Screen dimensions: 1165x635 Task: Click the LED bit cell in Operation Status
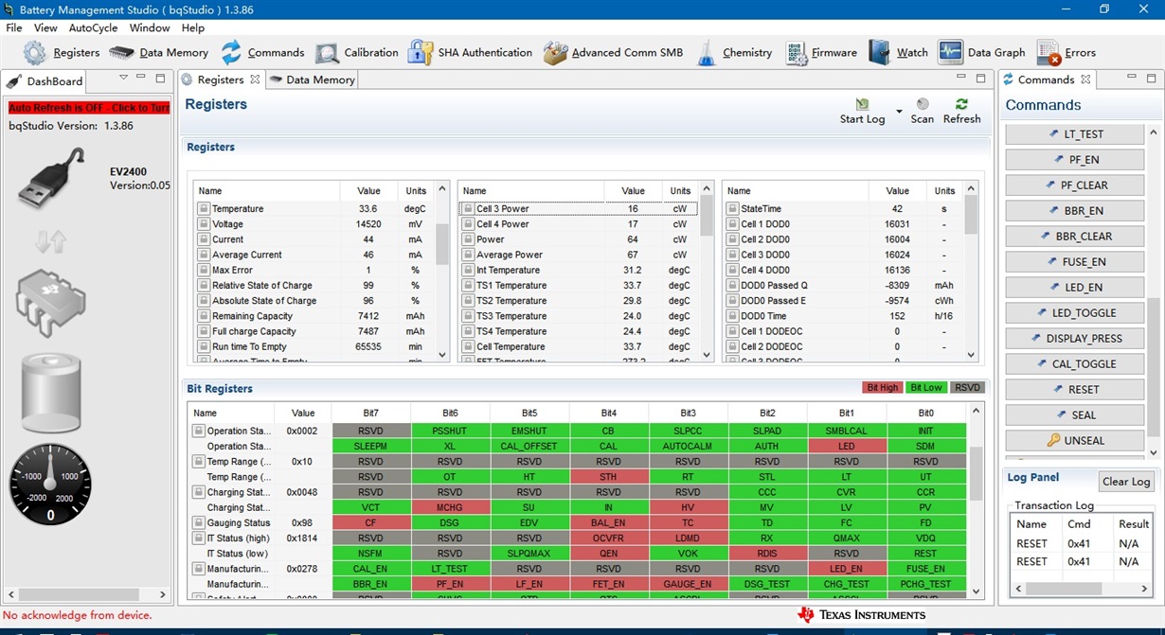pos(847,447)
